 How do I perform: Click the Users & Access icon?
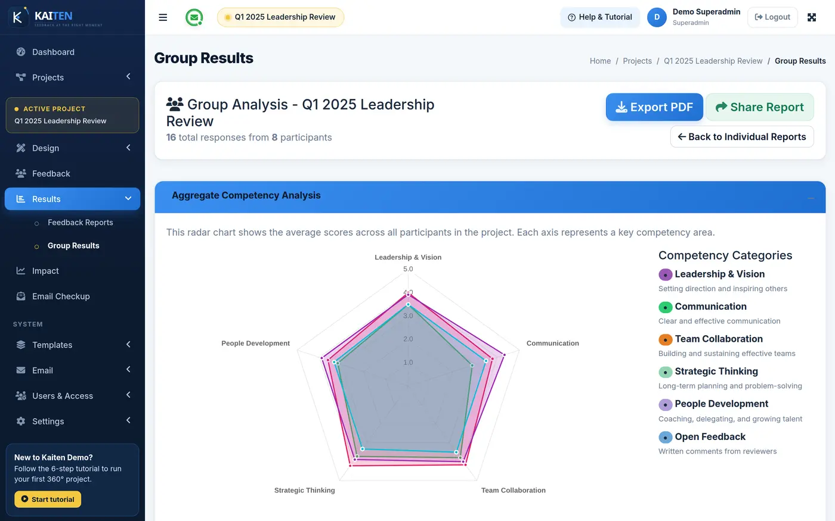click(x=21, y=396)
